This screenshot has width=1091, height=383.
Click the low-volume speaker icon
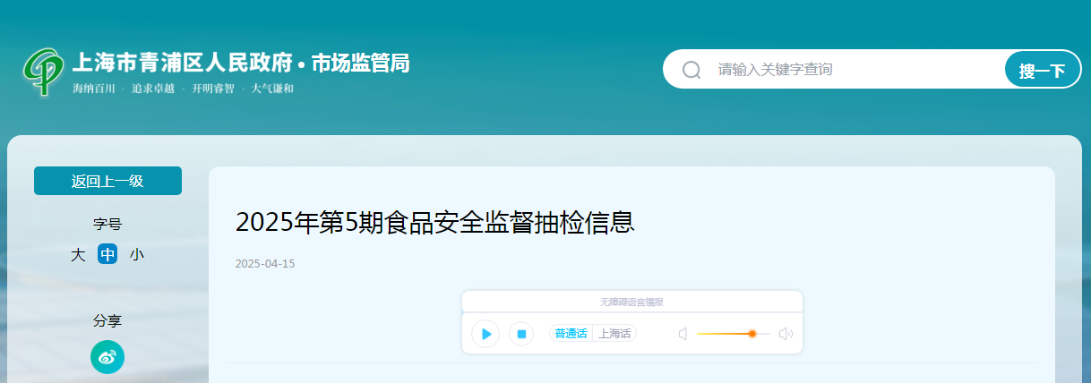tap(683, 334)
